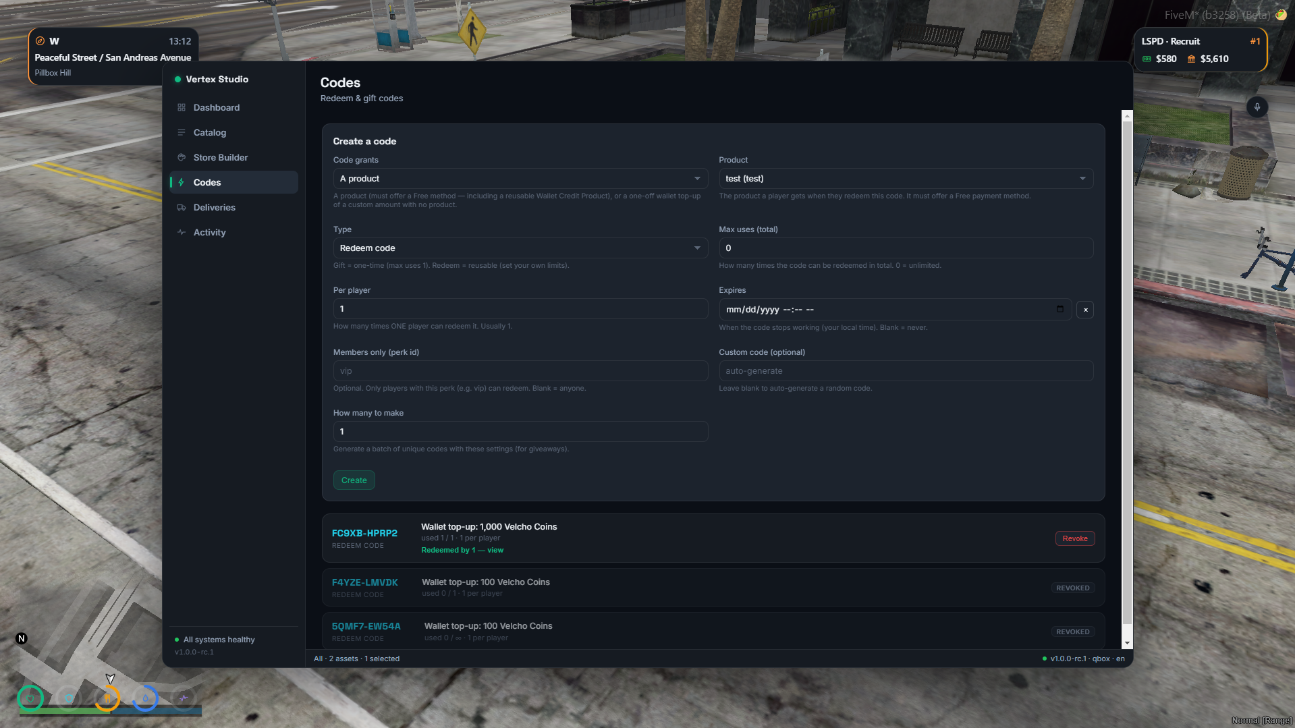Go to the Codes menu item
1295x728 pixels.
pyautogui.click(x=233, y=183)
